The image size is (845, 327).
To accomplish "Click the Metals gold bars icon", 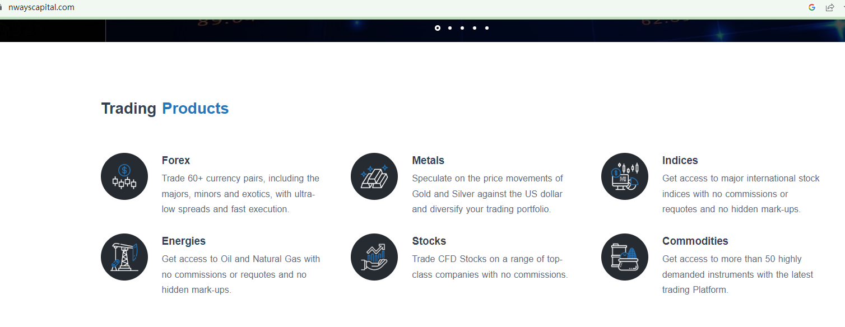I will (x=374, y=176).
